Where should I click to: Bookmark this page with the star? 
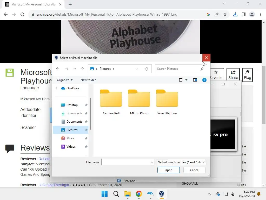pos(225,15)
